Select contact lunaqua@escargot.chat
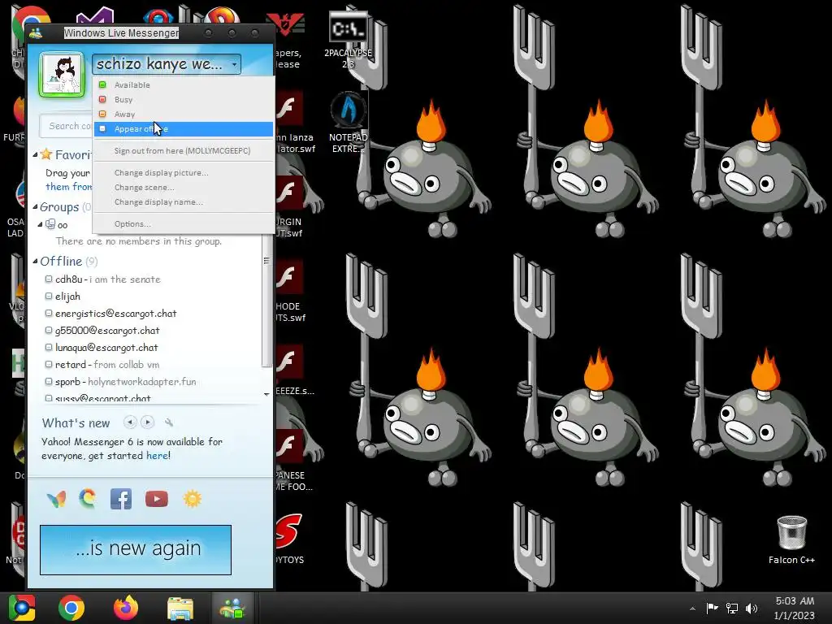This screenshot has width=832, height=624. (x=102, y=347)
